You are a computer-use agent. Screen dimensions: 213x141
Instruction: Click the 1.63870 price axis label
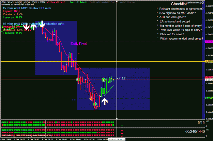tap(209, 70)
